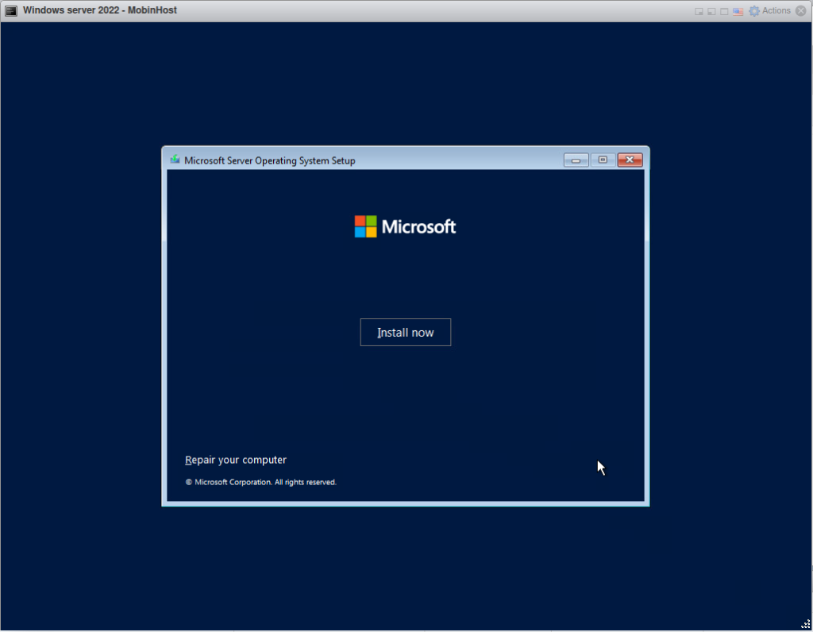Close the MobinHost console with gray X
Viewport: 813px width, 632px height.
click(800, 11)
